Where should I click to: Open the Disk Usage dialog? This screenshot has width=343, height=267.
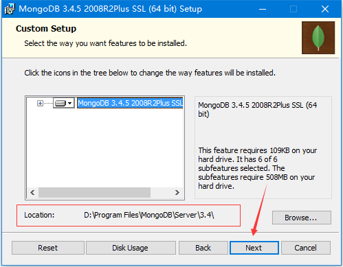click(x=131, y=248)
